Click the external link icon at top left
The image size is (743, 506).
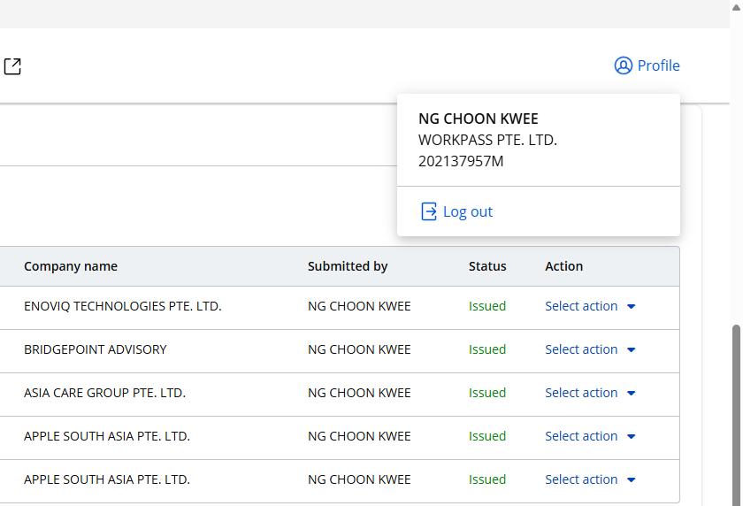coord(12,66)
